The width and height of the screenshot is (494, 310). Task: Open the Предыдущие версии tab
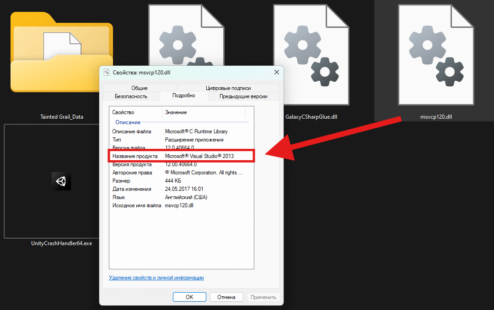[x=243, y=96]
